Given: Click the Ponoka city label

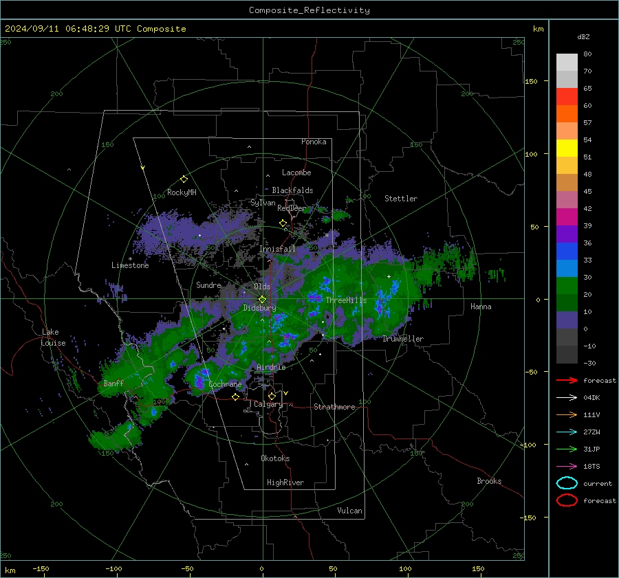Looking at the screenshot, I should (x=314, y=142).
